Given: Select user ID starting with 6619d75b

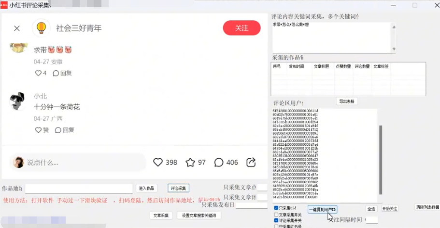Looking at the screenshot, I should tap(296, 118).
